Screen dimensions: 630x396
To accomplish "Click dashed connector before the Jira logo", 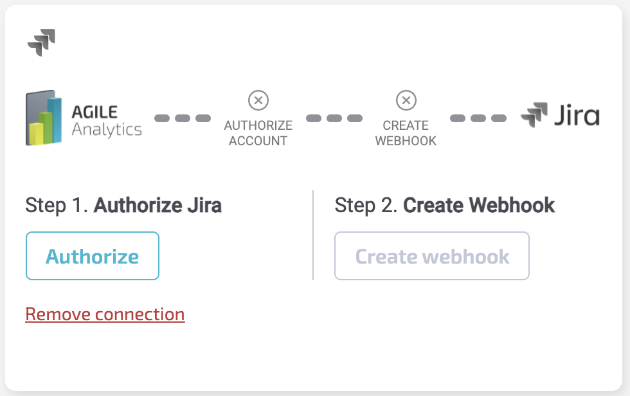I will (x=478, y=118).
